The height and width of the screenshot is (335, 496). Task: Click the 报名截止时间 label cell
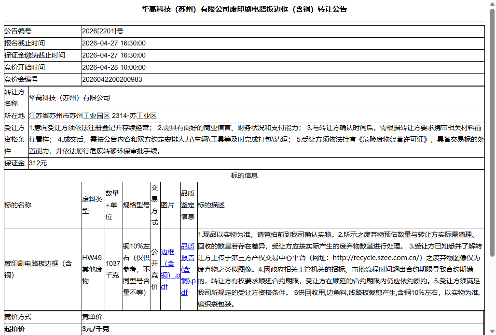43,43
